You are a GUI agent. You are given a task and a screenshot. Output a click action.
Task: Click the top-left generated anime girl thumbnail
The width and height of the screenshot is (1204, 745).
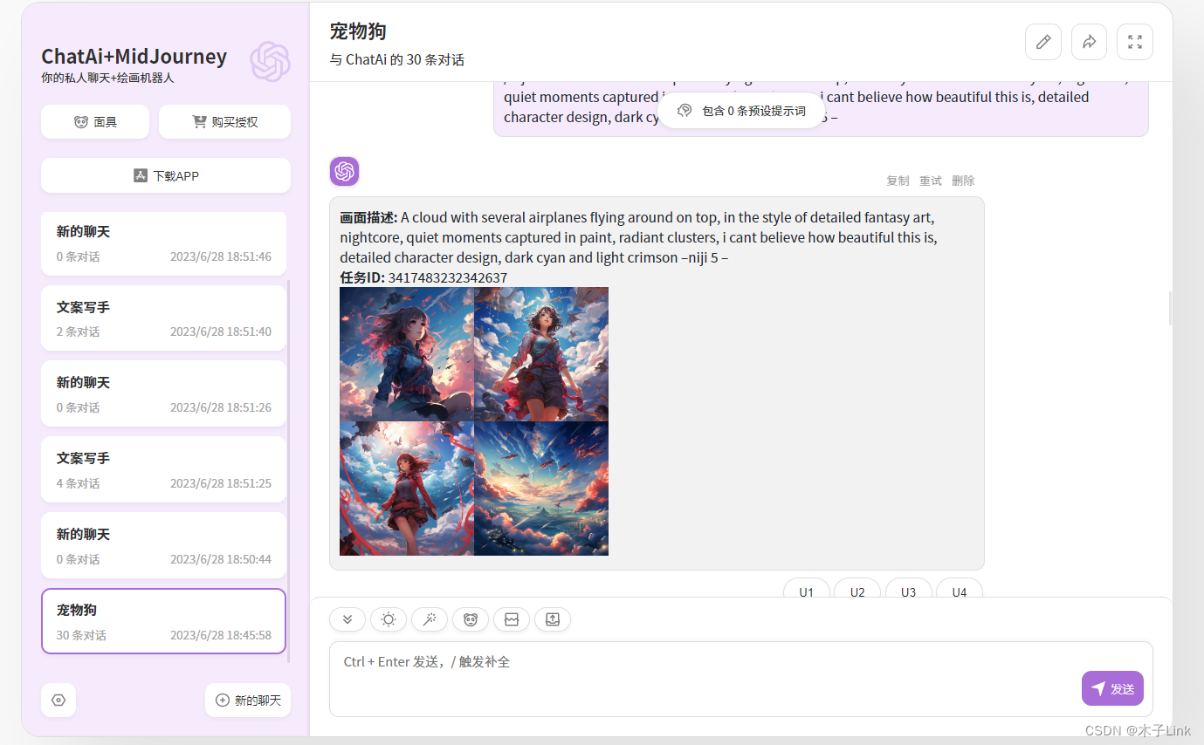pos(406,354)
